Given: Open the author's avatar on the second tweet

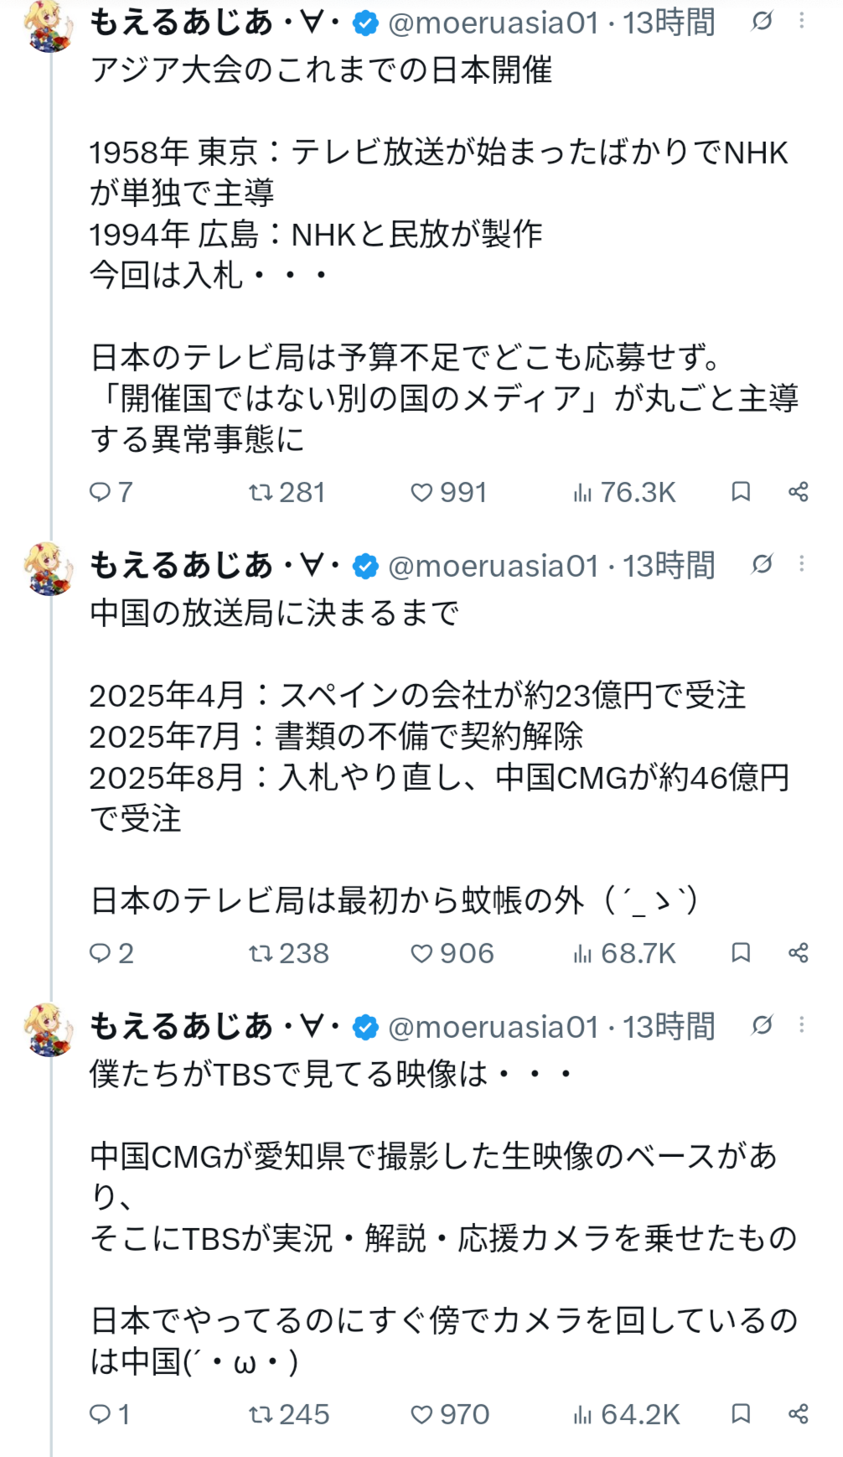Looking at the screenshot, I should point(49,568).
